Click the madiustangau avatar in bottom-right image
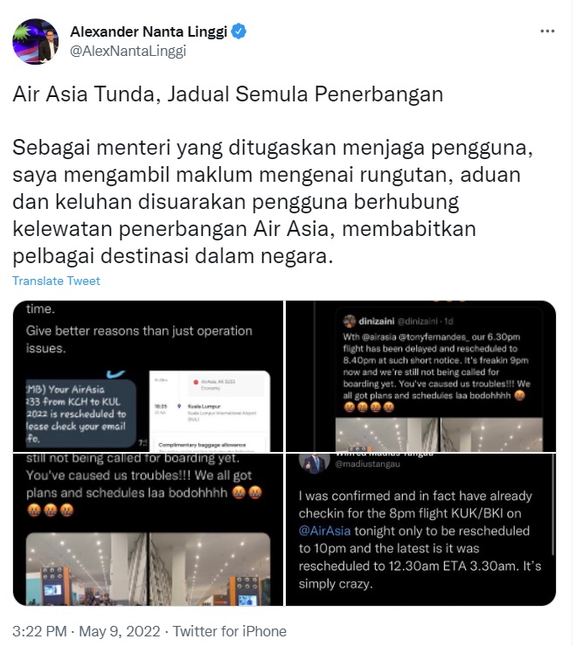The image size is (576, 646). pyautogui.click(x=315, y=463)
